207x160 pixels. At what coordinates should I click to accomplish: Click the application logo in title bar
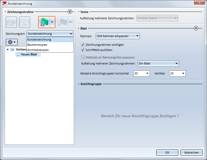[4, 4]
